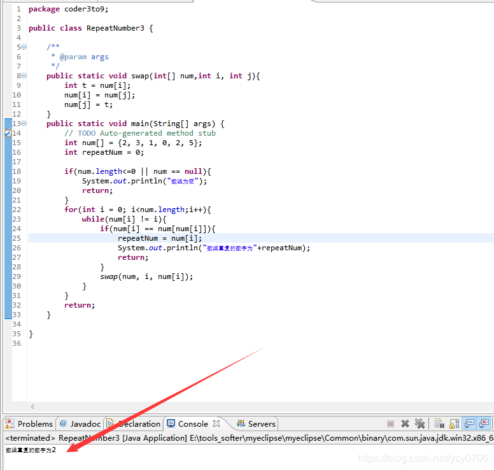This screenshot has width=494, height=470.
Task: Click 'main(String[] args)' method signature
Action: pyautogui.click(x=173, y=124)
